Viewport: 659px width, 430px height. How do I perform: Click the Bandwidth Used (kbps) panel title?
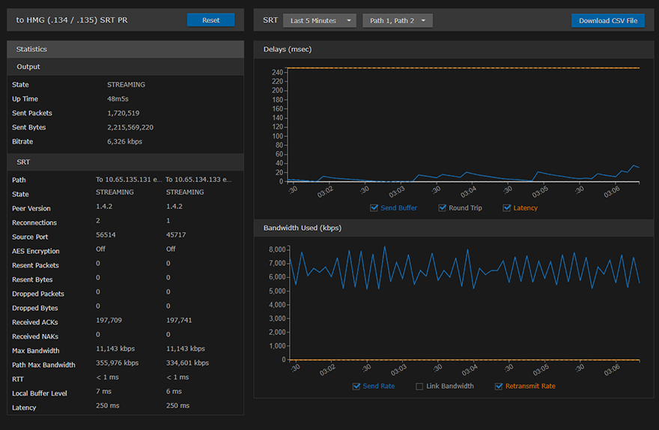coord(303,227)
